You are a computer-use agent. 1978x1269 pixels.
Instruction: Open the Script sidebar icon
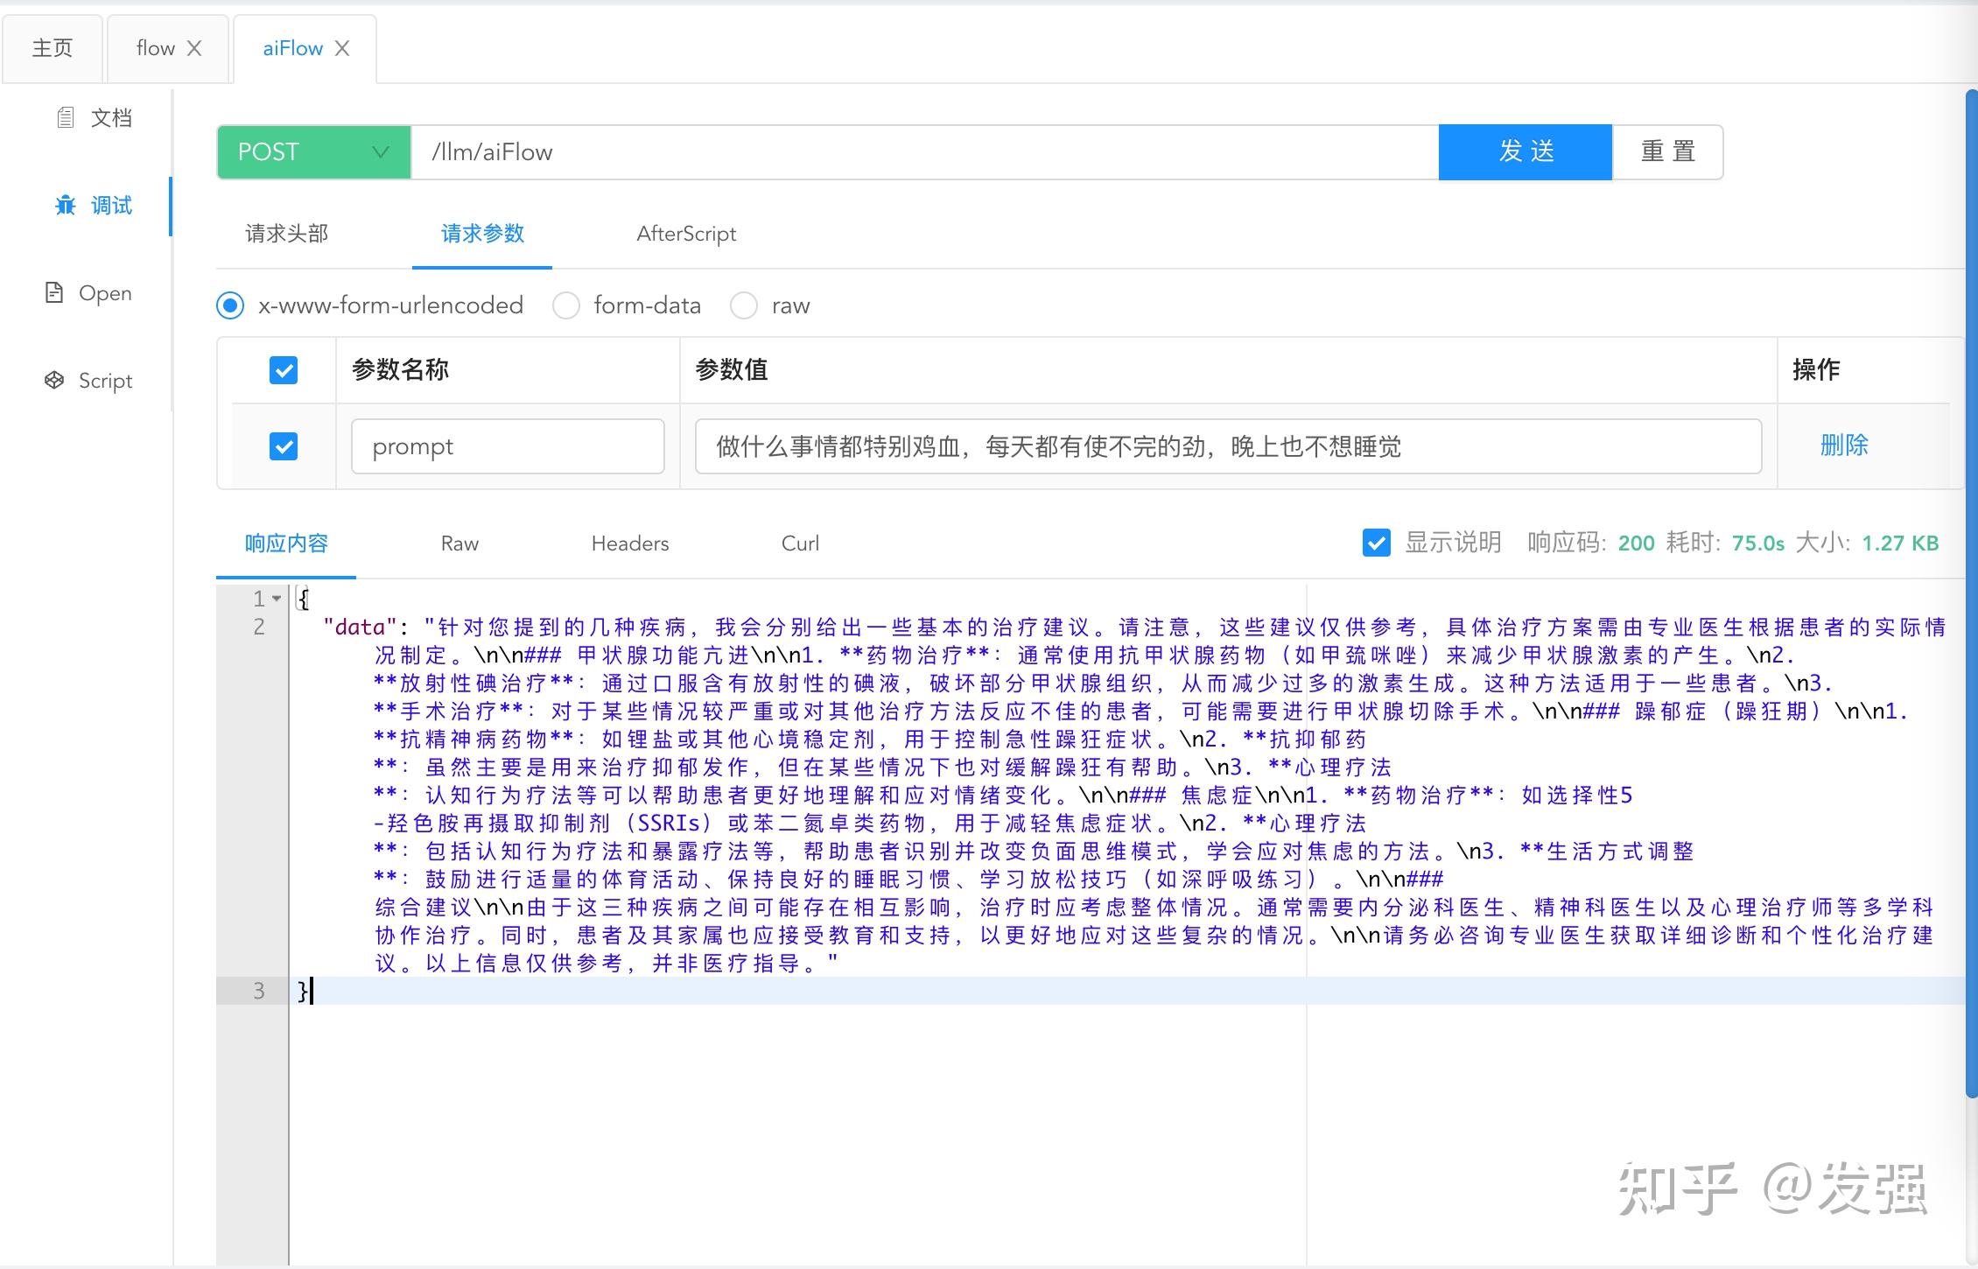tap(54, 380)
